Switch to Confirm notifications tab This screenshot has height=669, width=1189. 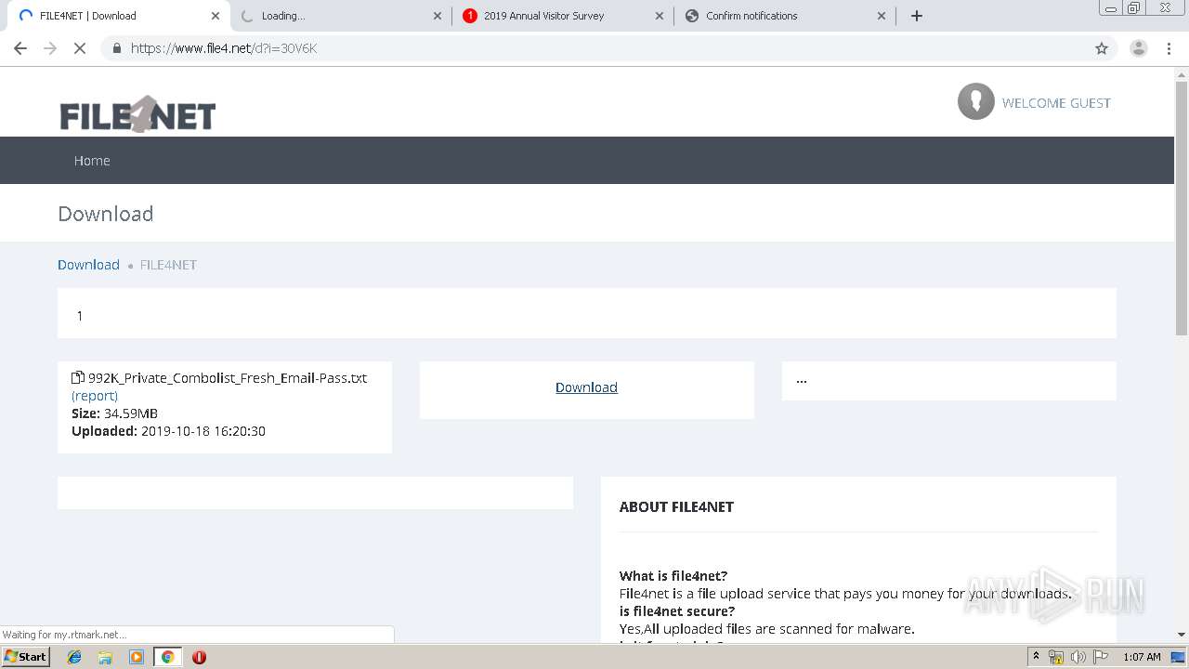(x=784, y=16)
